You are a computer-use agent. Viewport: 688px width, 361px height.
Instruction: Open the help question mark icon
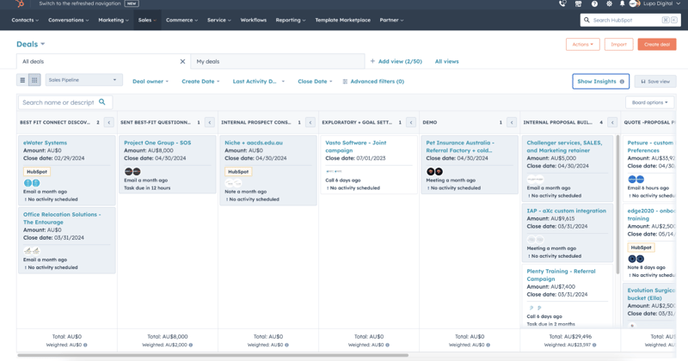pos(594,3)
